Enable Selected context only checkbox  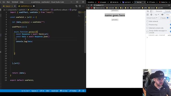(147, 28)
